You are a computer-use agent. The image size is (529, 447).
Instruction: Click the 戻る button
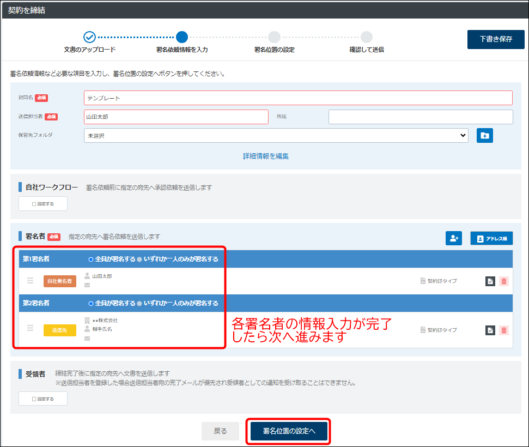coord(220,431)
